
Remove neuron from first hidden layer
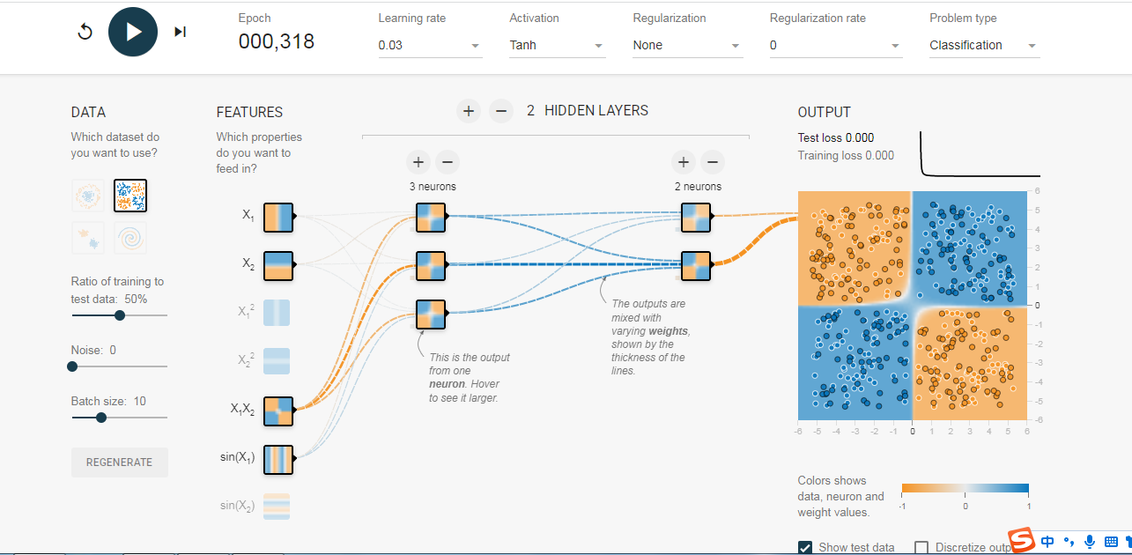pyautogui.click(x=447, y=162)
